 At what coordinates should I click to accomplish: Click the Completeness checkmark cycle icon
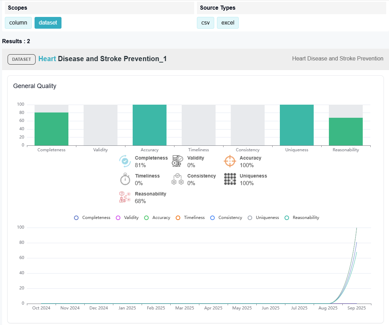point(125,161)
